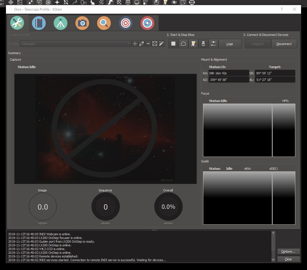Clear the log with the Clear button
307x270 pixels.
[x=288, y=259]
